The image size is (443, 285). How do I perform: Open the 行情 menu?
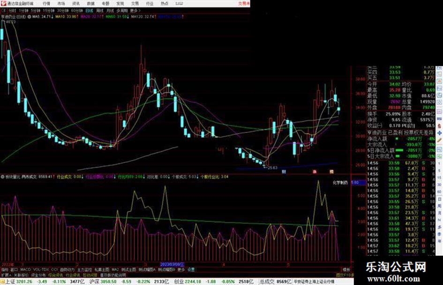[x=46, y=3]
